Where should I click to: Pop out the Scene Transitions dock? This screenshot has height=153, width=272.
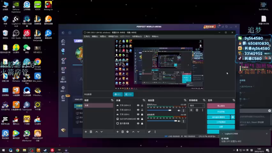204,100
